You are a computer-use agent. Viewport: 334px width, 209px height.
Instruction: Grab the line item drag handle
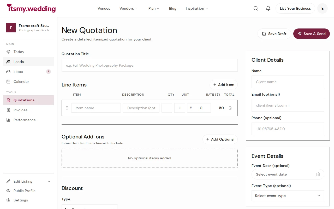[x=67, y=108]
